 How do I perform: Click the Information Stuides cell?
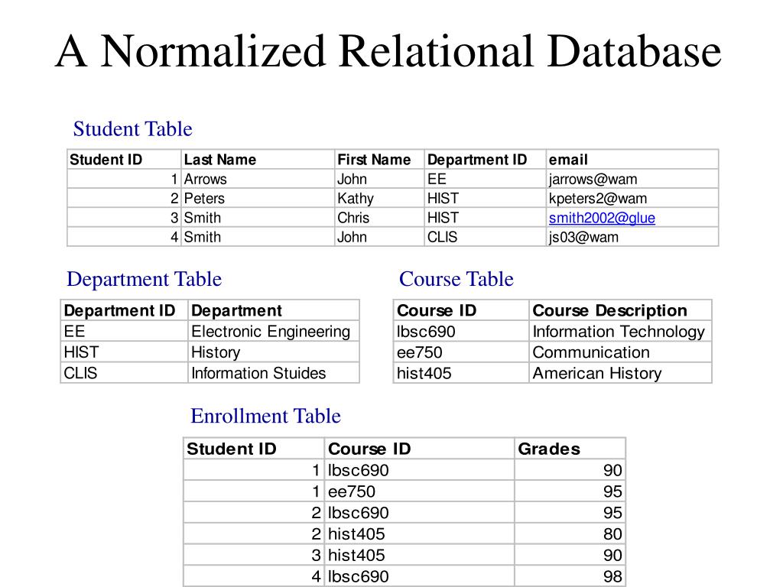tap(274, 373)
